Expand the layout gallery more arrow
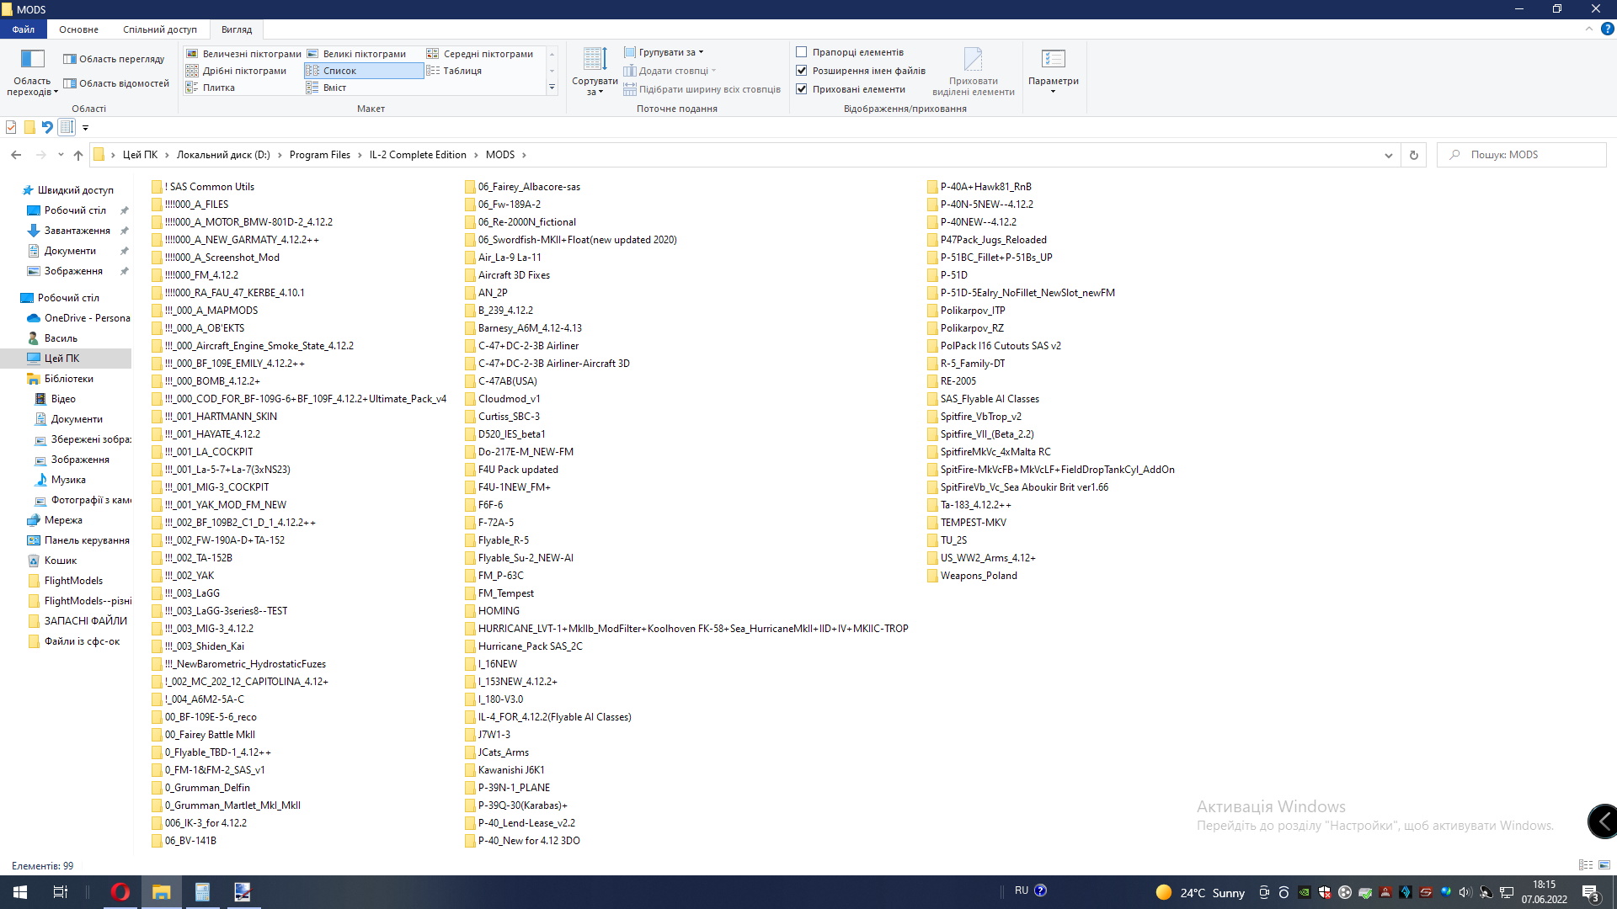 (x=552, y=88)
